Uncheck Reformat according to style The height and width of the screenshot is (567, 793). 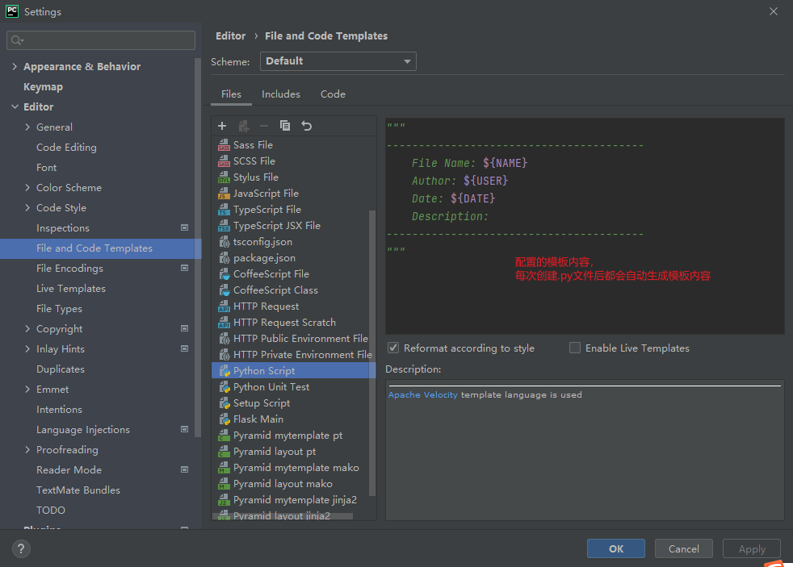click(393, 348)
